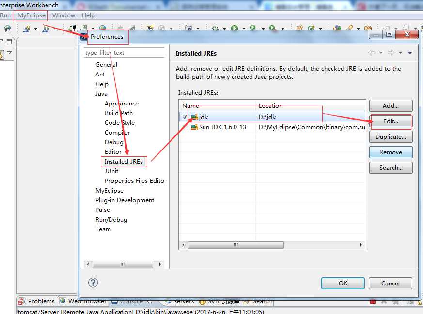Click the Name column header

217,106
